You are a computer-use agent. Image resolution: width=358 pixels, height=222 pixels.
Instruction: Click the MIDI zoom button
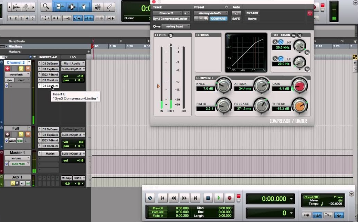26,7
